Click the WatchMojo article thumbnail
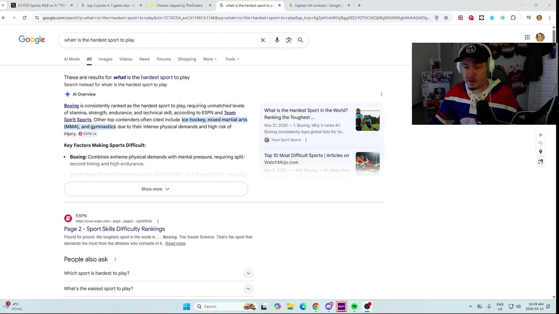 click(x=368, y=163)
